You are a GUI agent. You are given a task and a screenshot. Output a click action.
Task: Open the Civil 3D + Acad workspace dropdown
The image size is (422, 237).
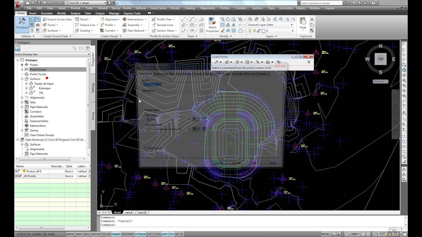click(x=85, y=3)
